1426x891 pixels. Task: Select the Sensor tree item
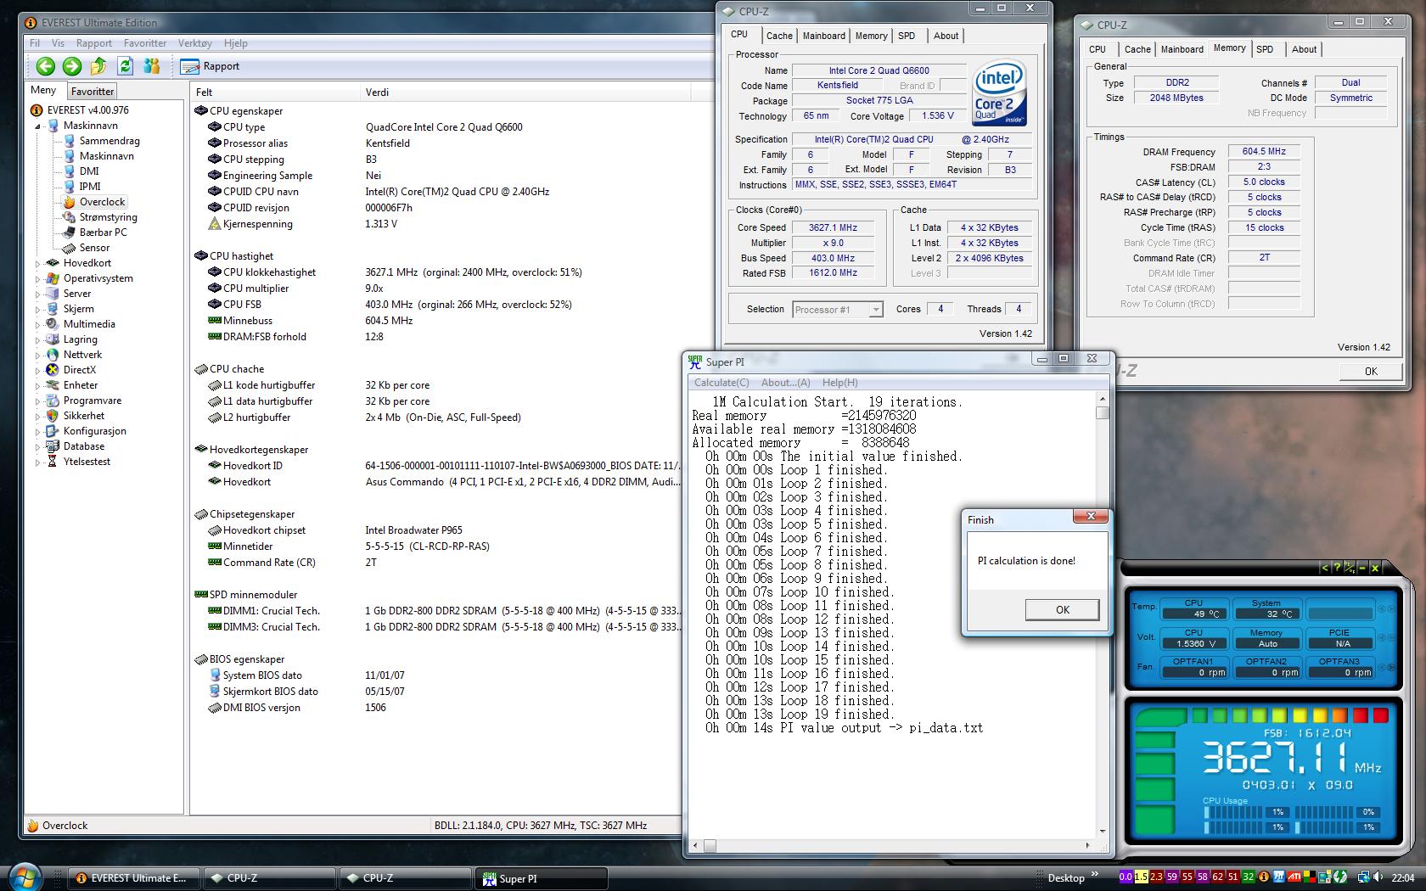tap(86, 248)
